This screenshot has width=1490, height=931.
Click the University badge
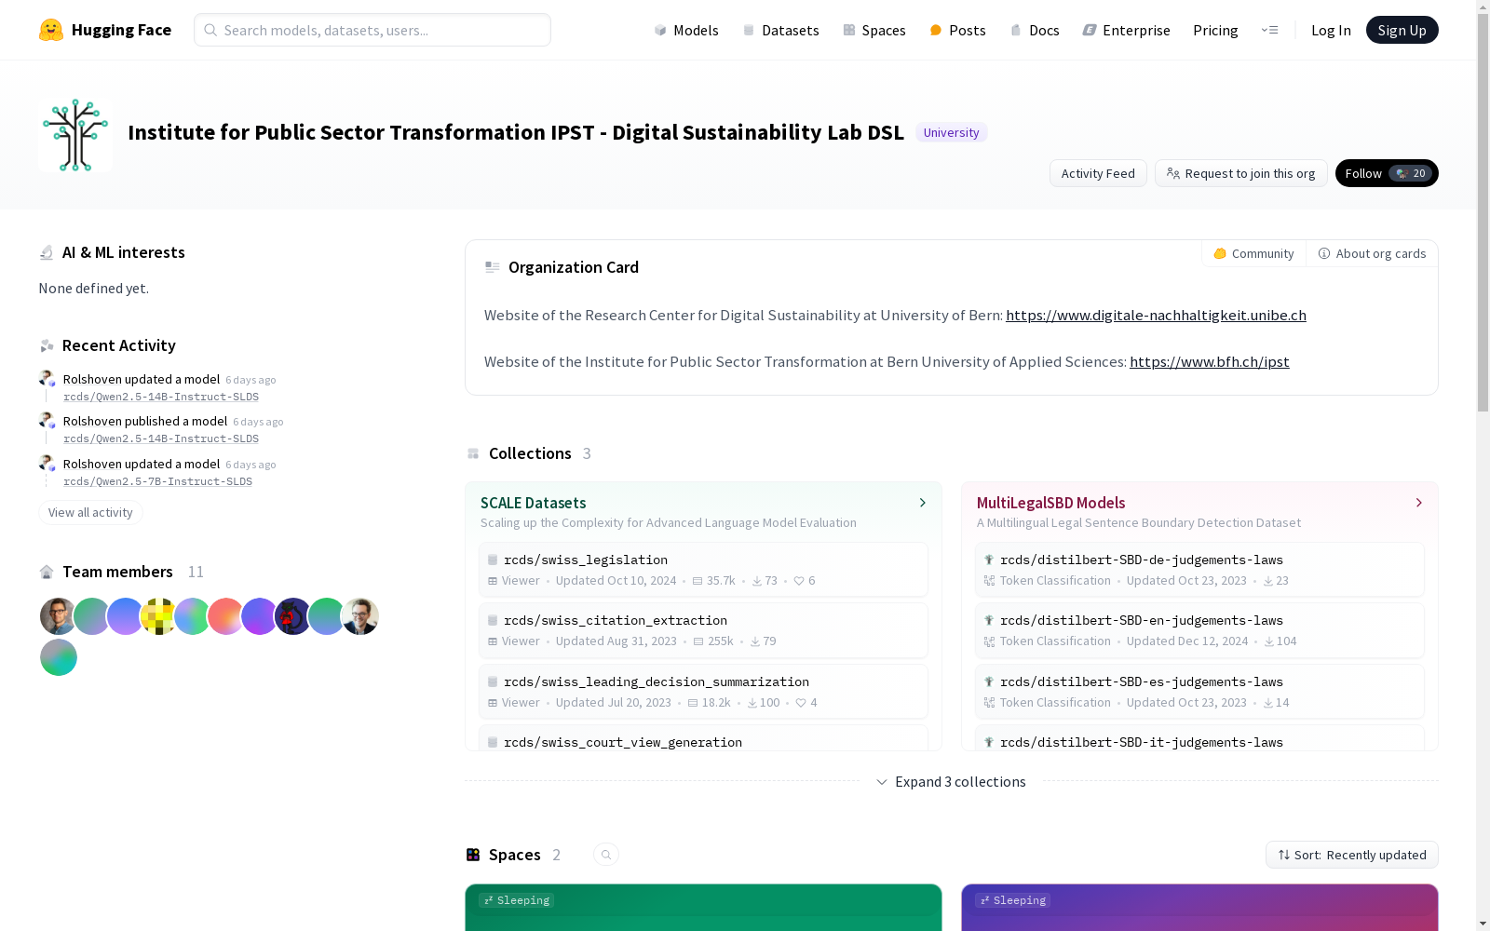[x=951, y=132]
